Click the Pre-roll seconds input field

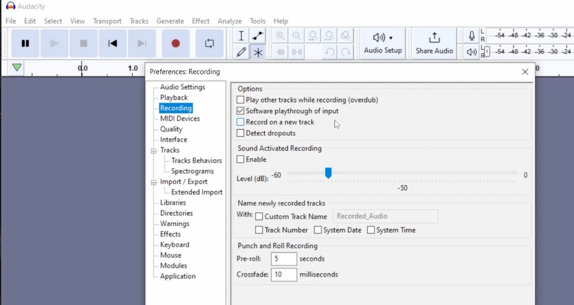(284, 259)
